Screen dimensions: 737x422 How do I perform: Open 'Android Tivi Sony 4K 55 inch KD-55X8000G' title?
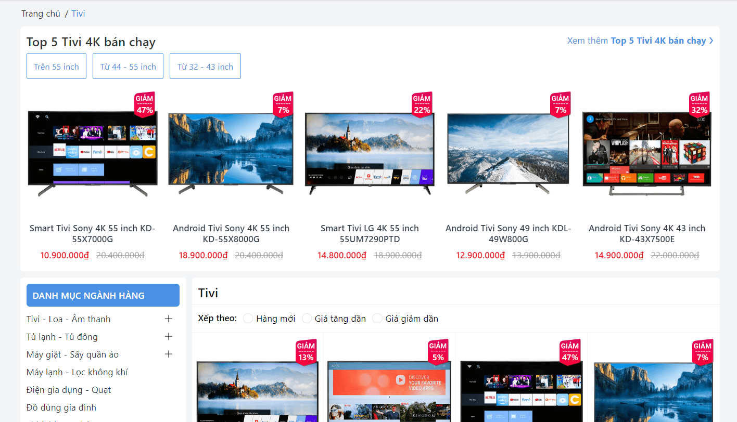pos(231,234)
